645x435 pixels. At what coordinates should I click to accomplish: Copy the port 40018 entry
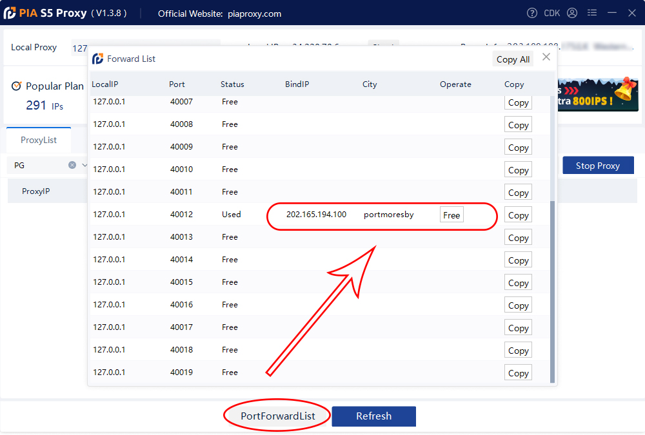[x=519, y=351]
